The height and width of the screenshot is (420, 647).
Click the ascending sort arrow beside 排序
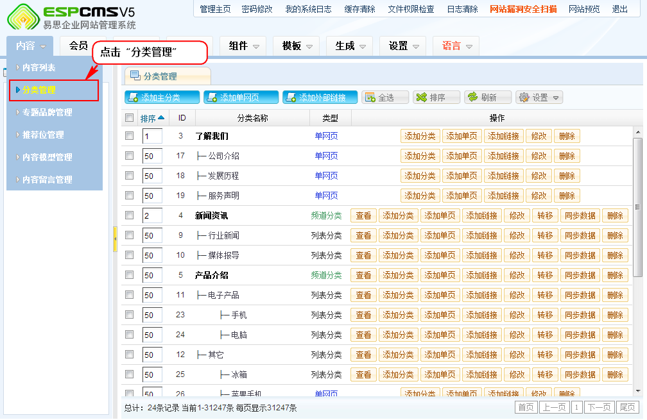161,118
